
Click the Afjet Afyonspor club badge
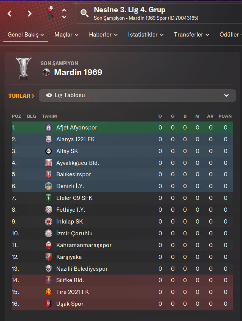(x=48, y=128)
